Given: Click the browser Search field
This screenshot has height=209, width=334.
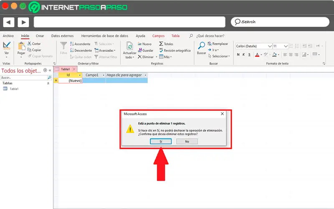Looking at the screenshot, I should pos(280,22).
